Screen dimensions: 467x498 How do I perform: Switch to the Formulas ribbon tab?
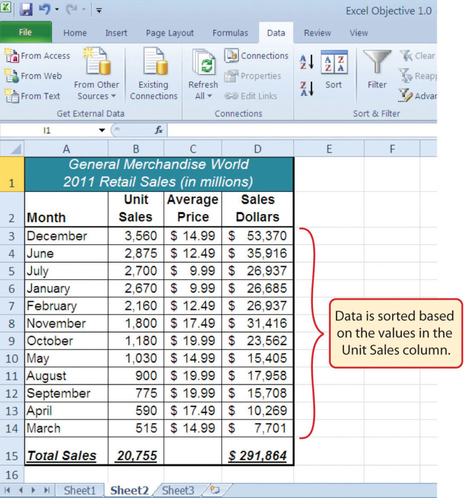click(230, 33)
